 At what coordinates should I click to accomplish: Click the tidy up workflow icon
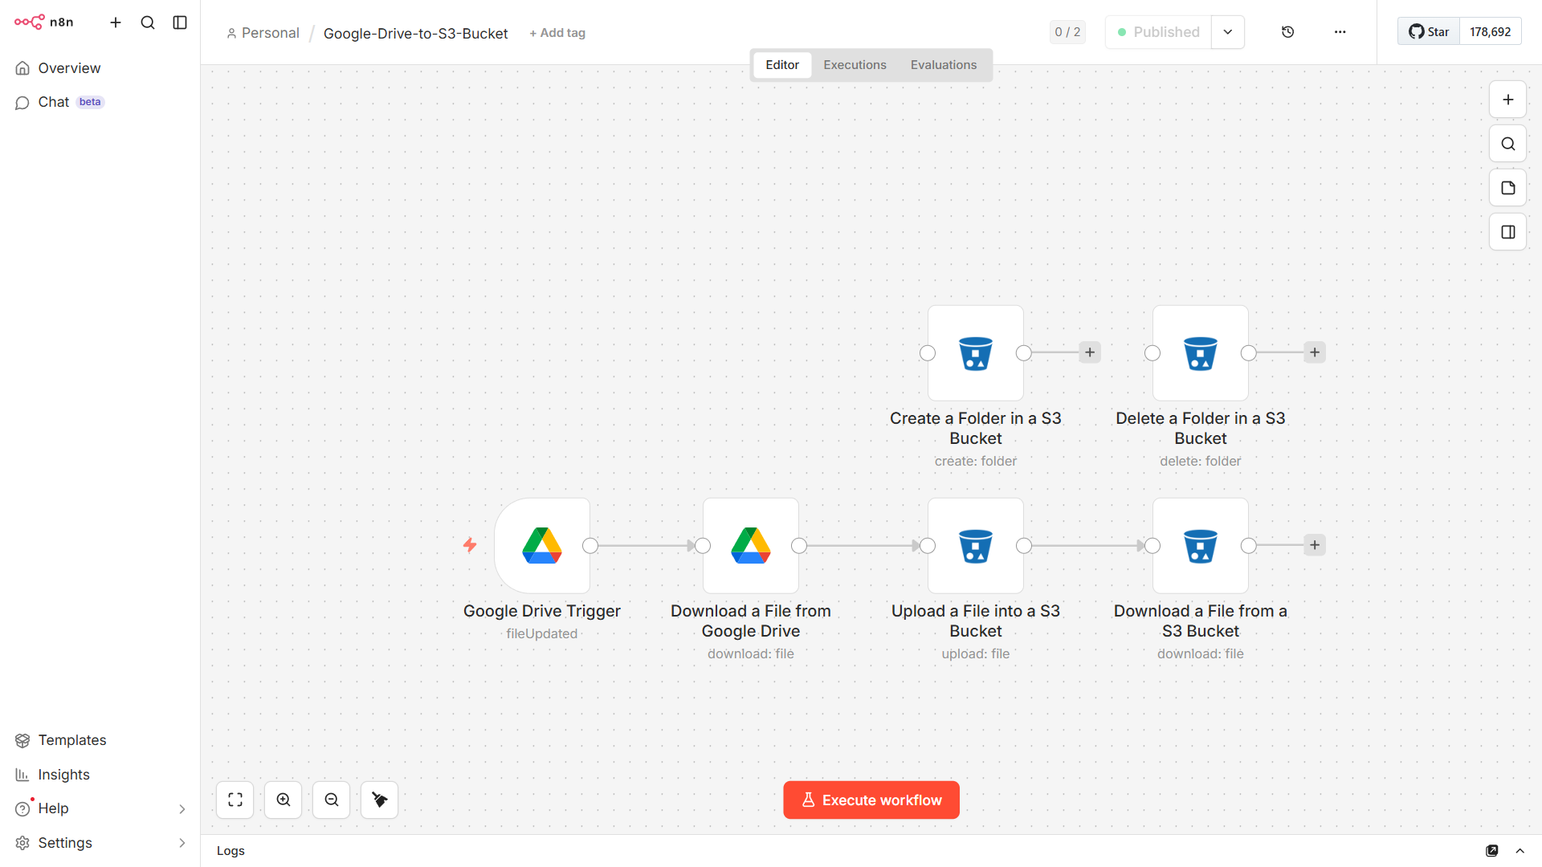pos(380,800)
